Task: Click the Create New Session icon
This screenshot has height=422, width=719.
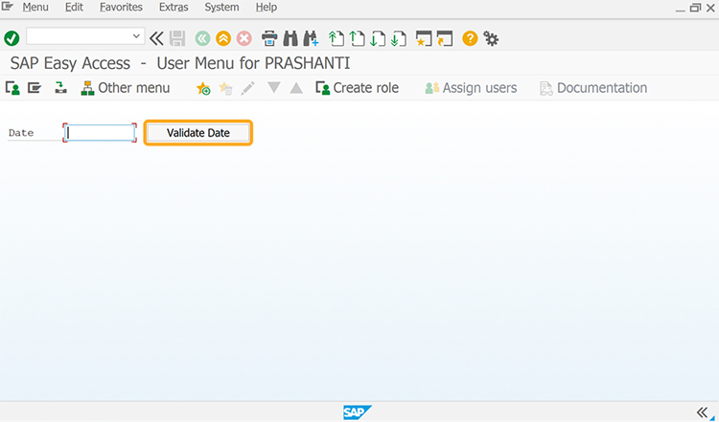Action: coord(424,38)
